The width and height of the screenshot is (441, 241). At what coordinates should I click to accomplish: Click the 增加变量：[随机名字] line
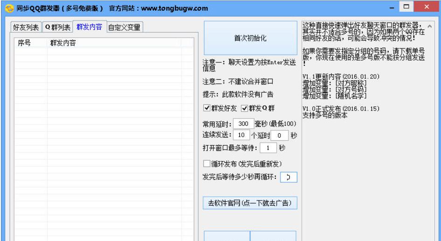coord(335,96)
